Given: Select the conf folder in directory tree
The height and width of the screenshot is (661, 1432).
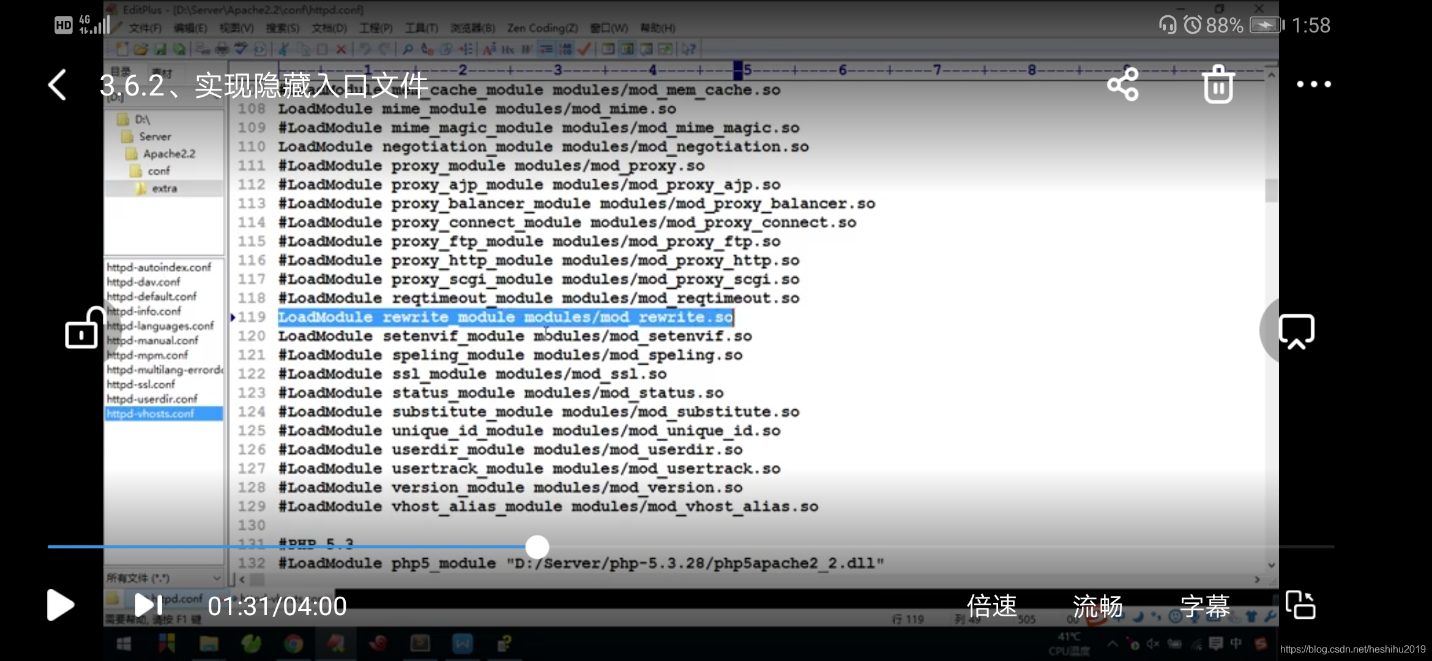Looking at the screenshot, I should [151, 171].
